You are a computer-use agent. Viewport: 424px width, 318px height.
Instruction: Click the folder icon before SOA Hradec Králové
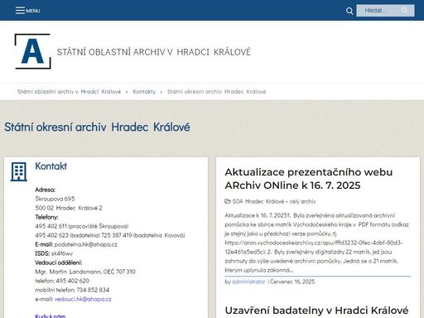click(228, 201)
